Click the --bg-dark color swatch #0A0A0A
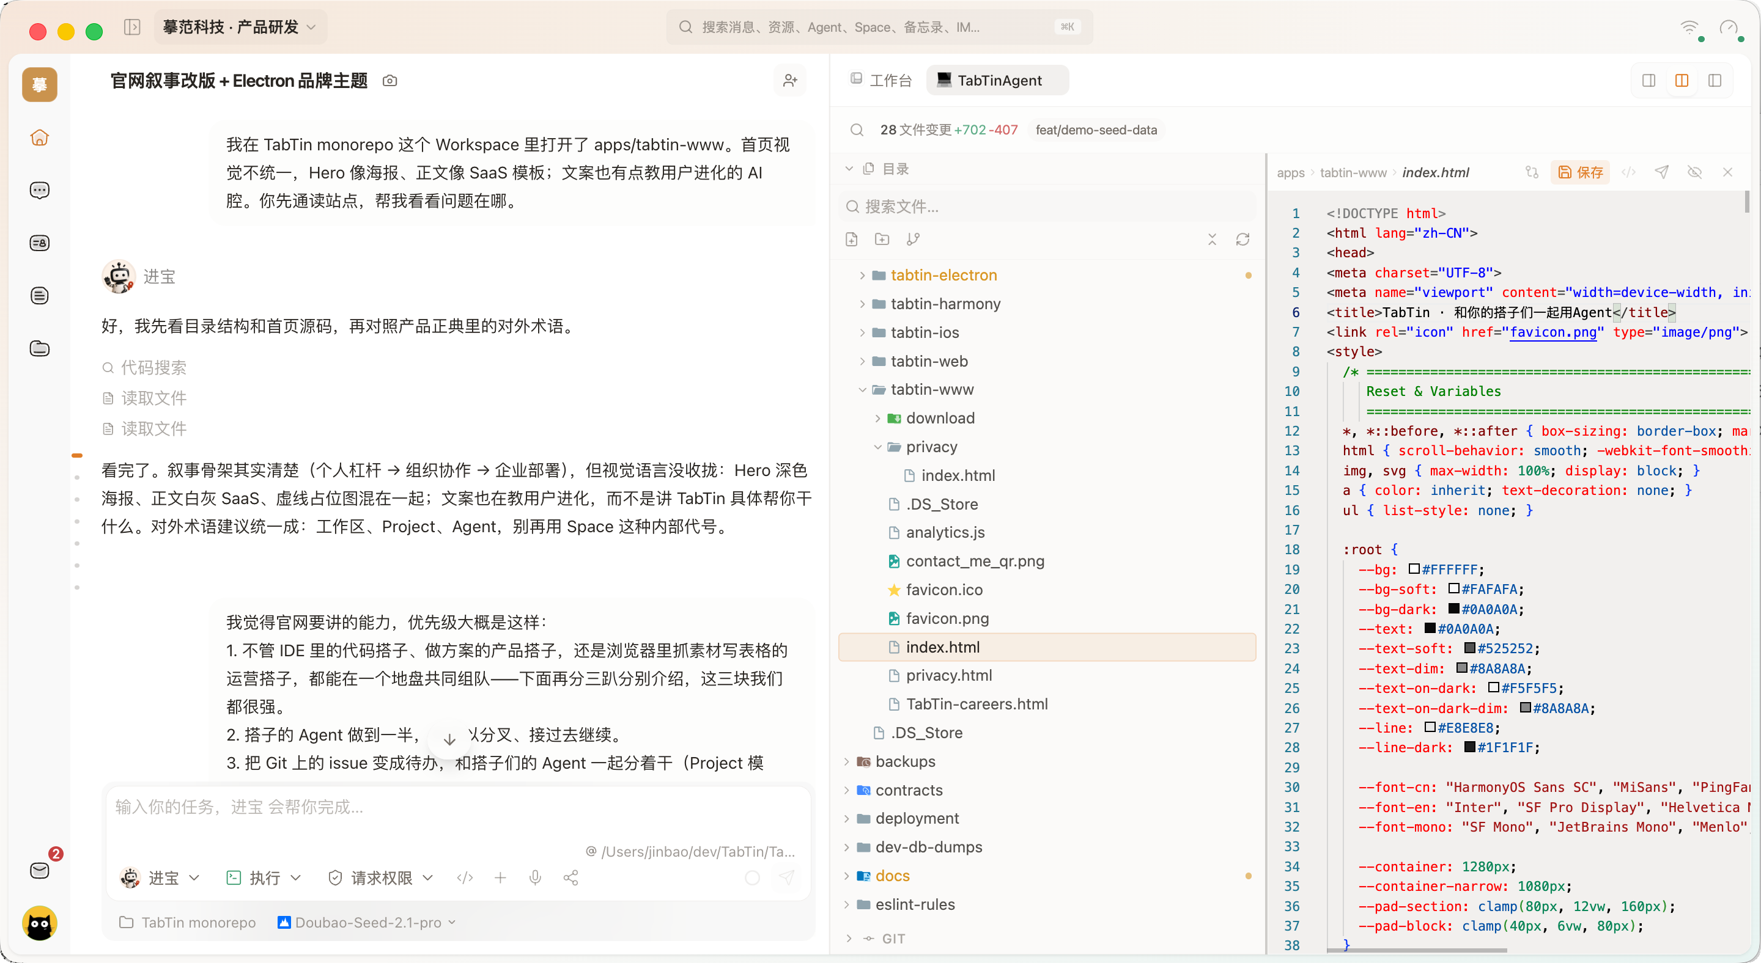 [1454, 609]
